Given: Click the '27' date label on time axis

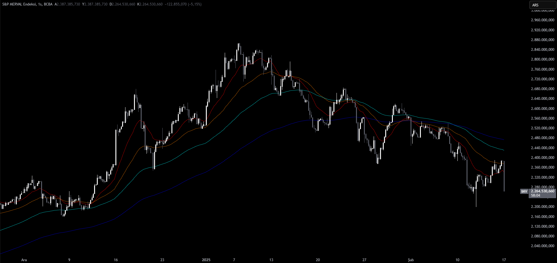Looking at the screenshot, I should click(364, 260).
